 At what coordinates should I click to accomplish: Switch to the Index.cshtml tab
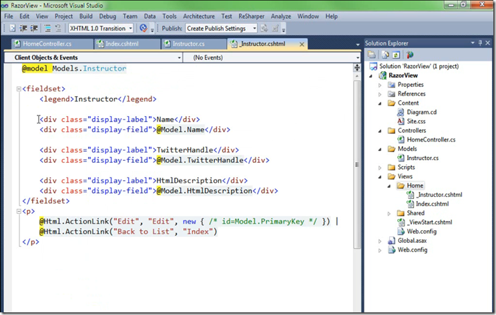click(127, 44)
